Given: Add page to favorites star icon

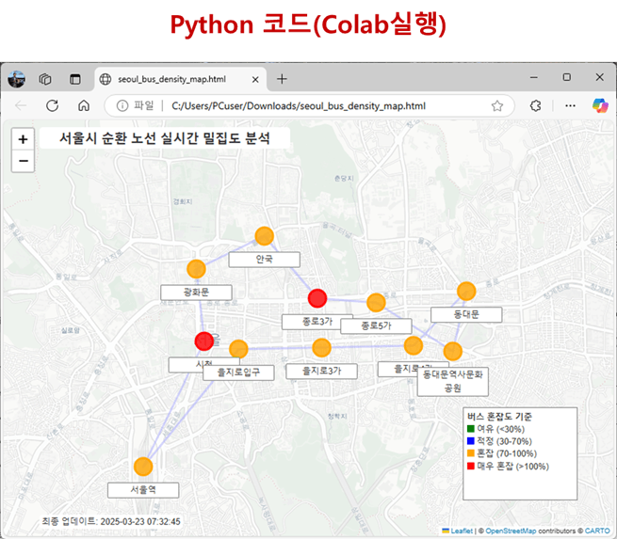Looking at the screenshot, I should [x=497, y=105].
